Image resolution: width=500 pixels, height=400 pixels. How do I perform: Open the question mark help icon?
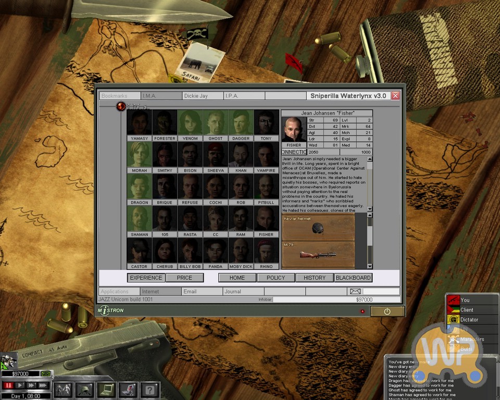pos(149,390)
